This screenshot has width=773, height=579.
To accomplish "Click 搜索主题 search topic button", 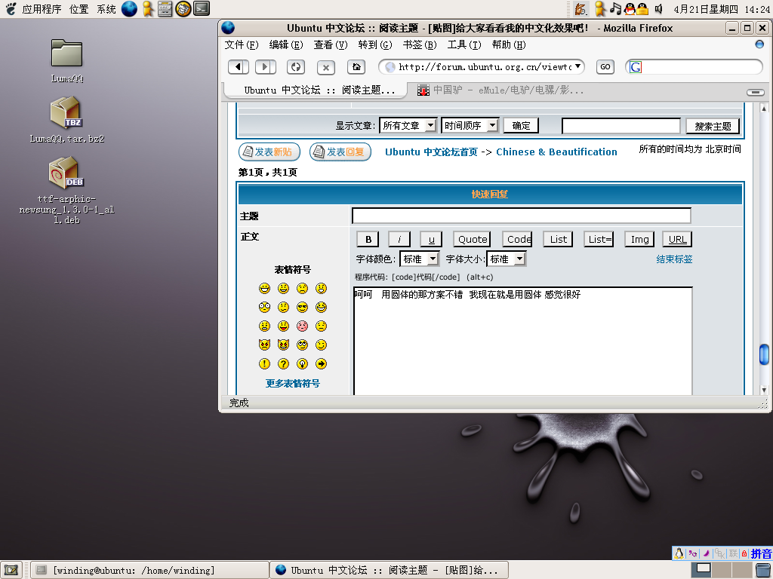I will coord(713,127).
